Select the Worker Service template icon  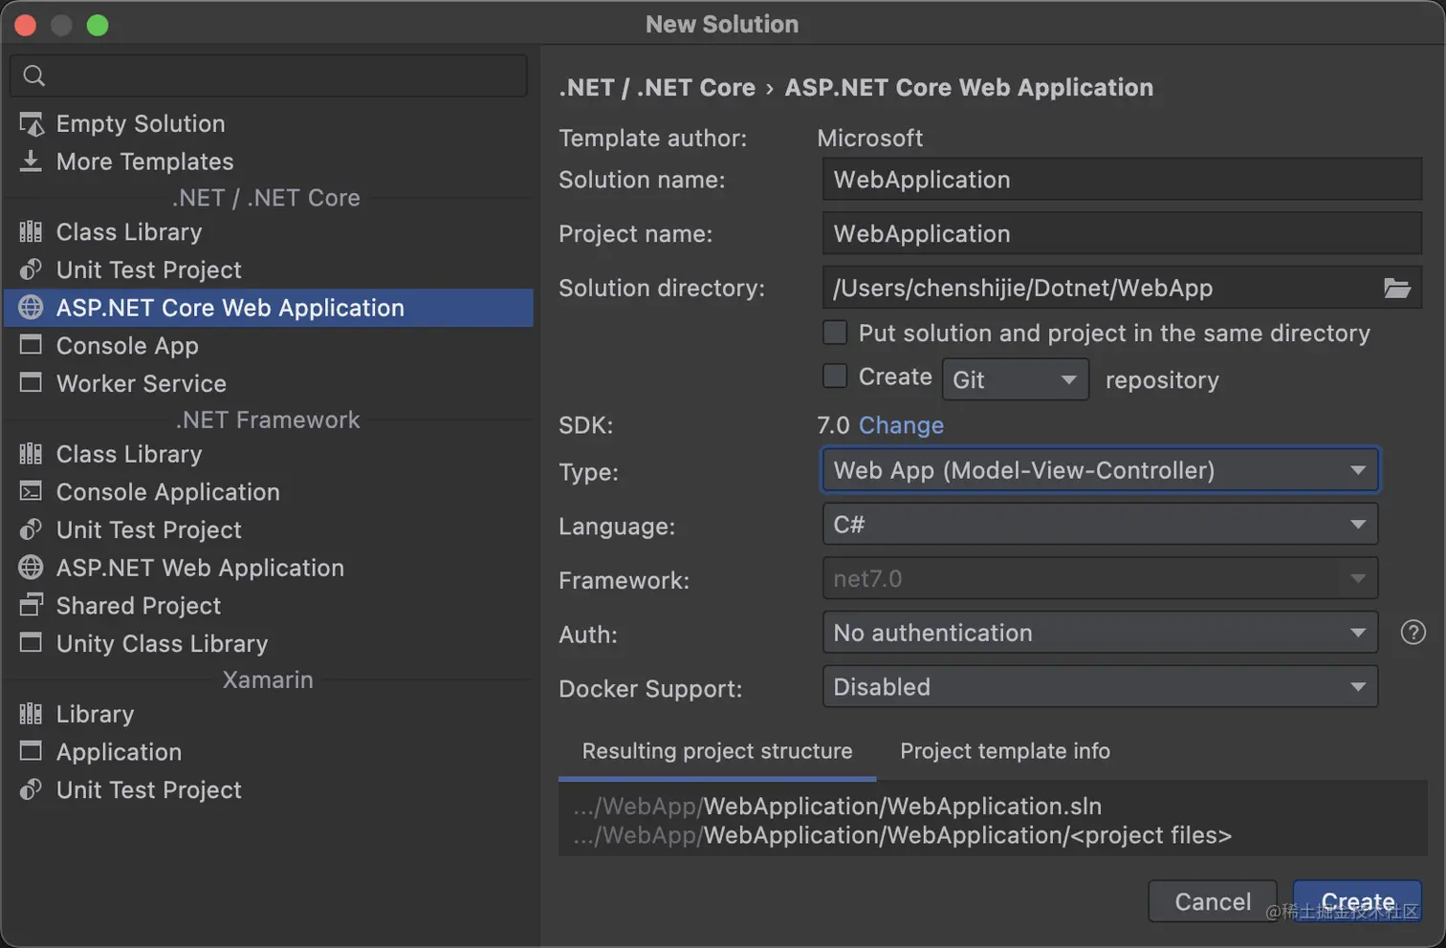(32, 383)
